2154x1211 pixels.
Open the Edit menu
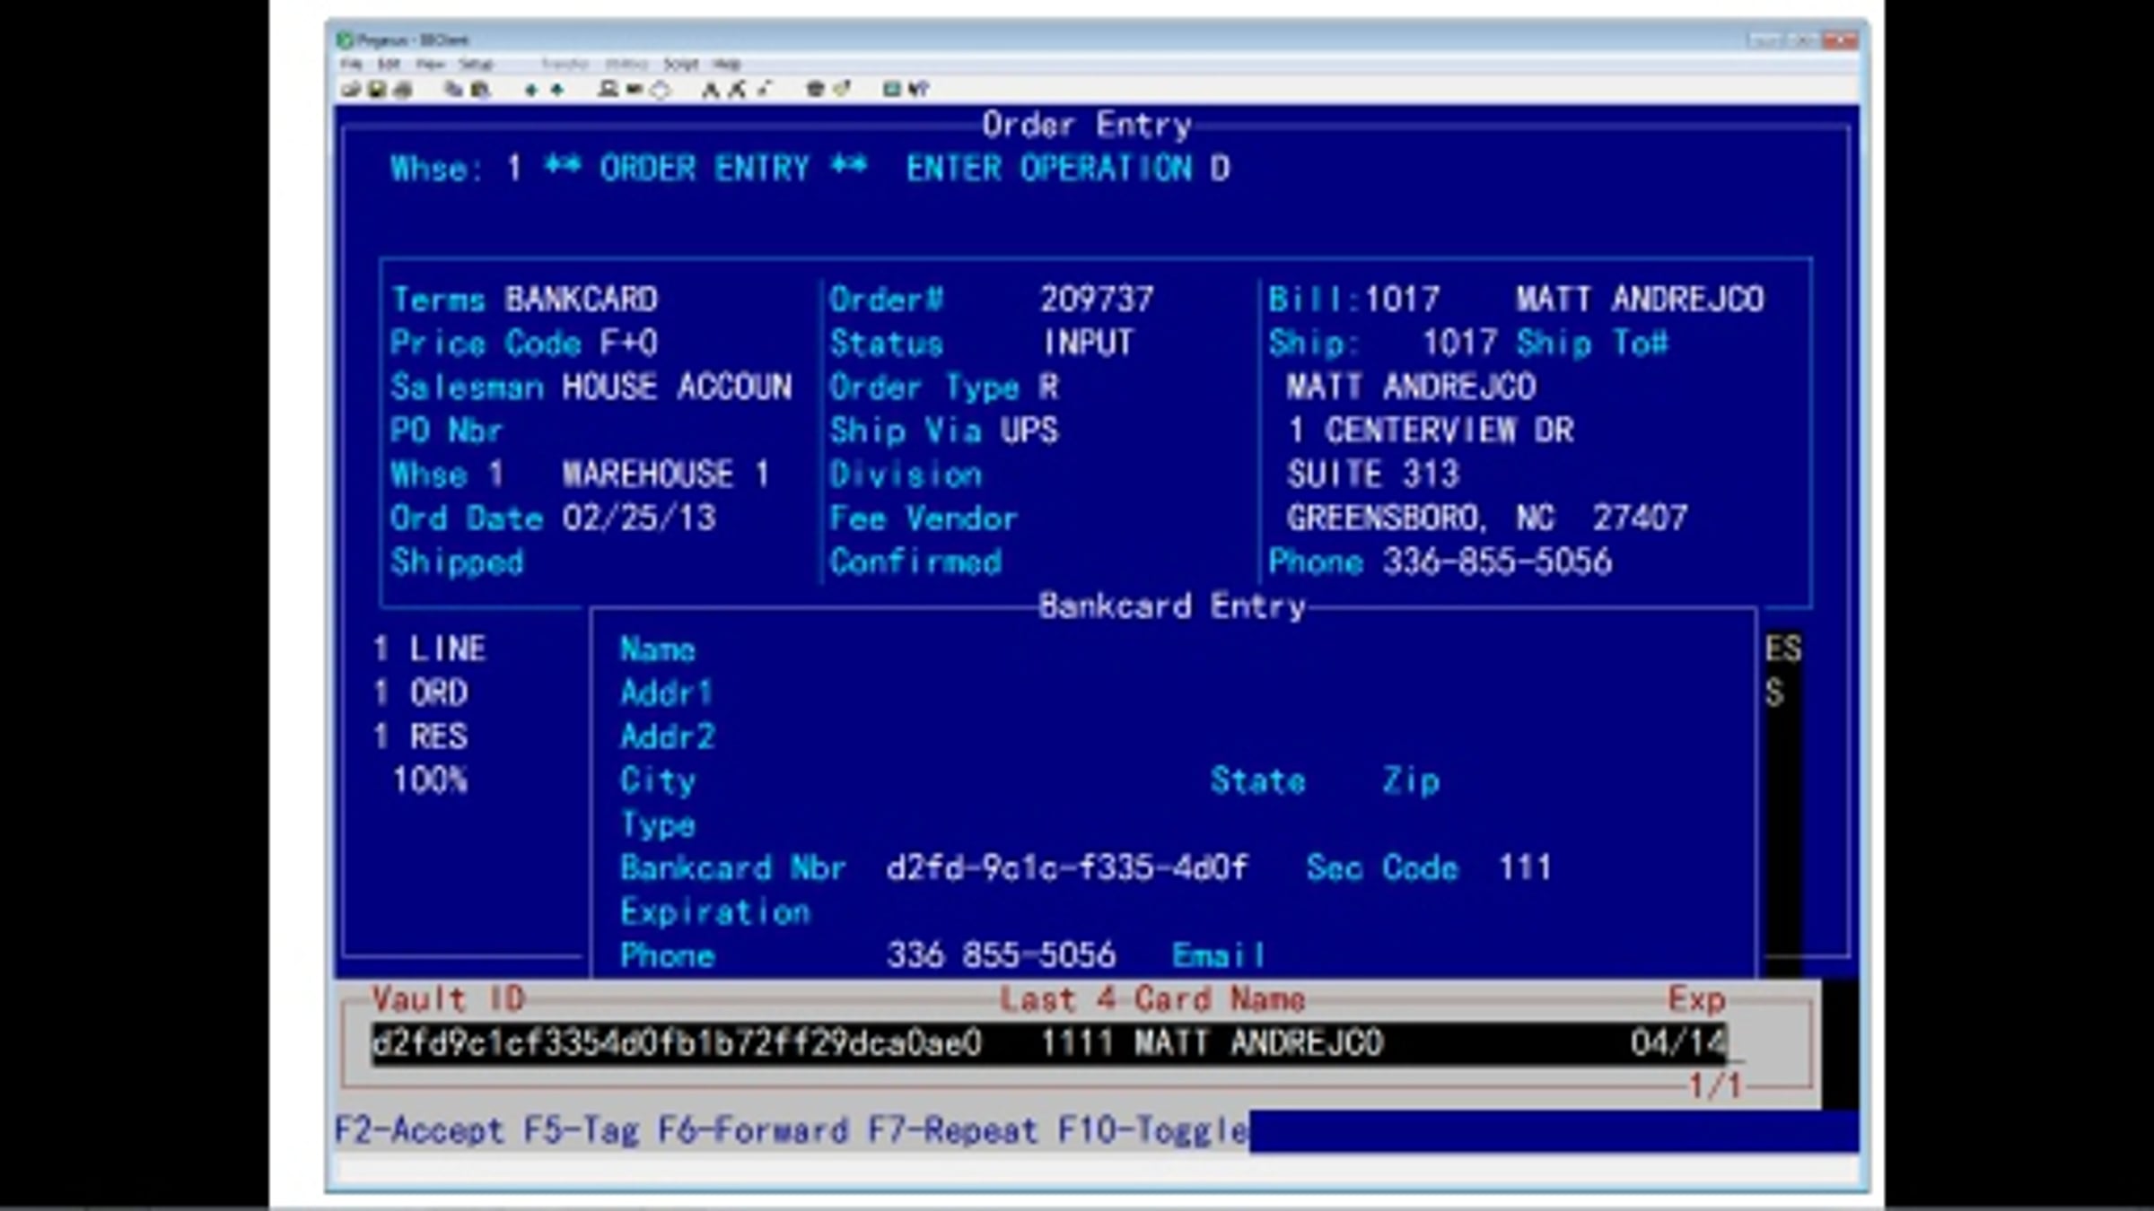[388, 64]
